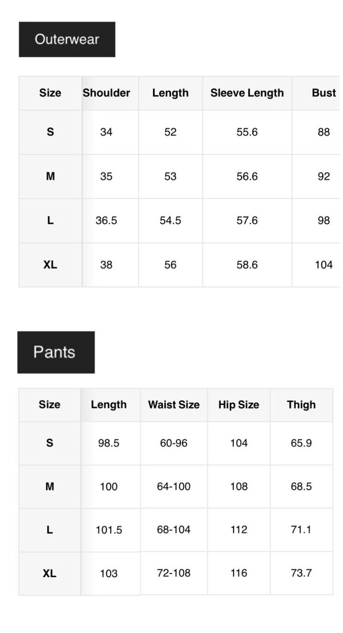The width and height of the screenshot is (343, 633).
Task: Select the Shoulder column header
Action: click(106, 93)
